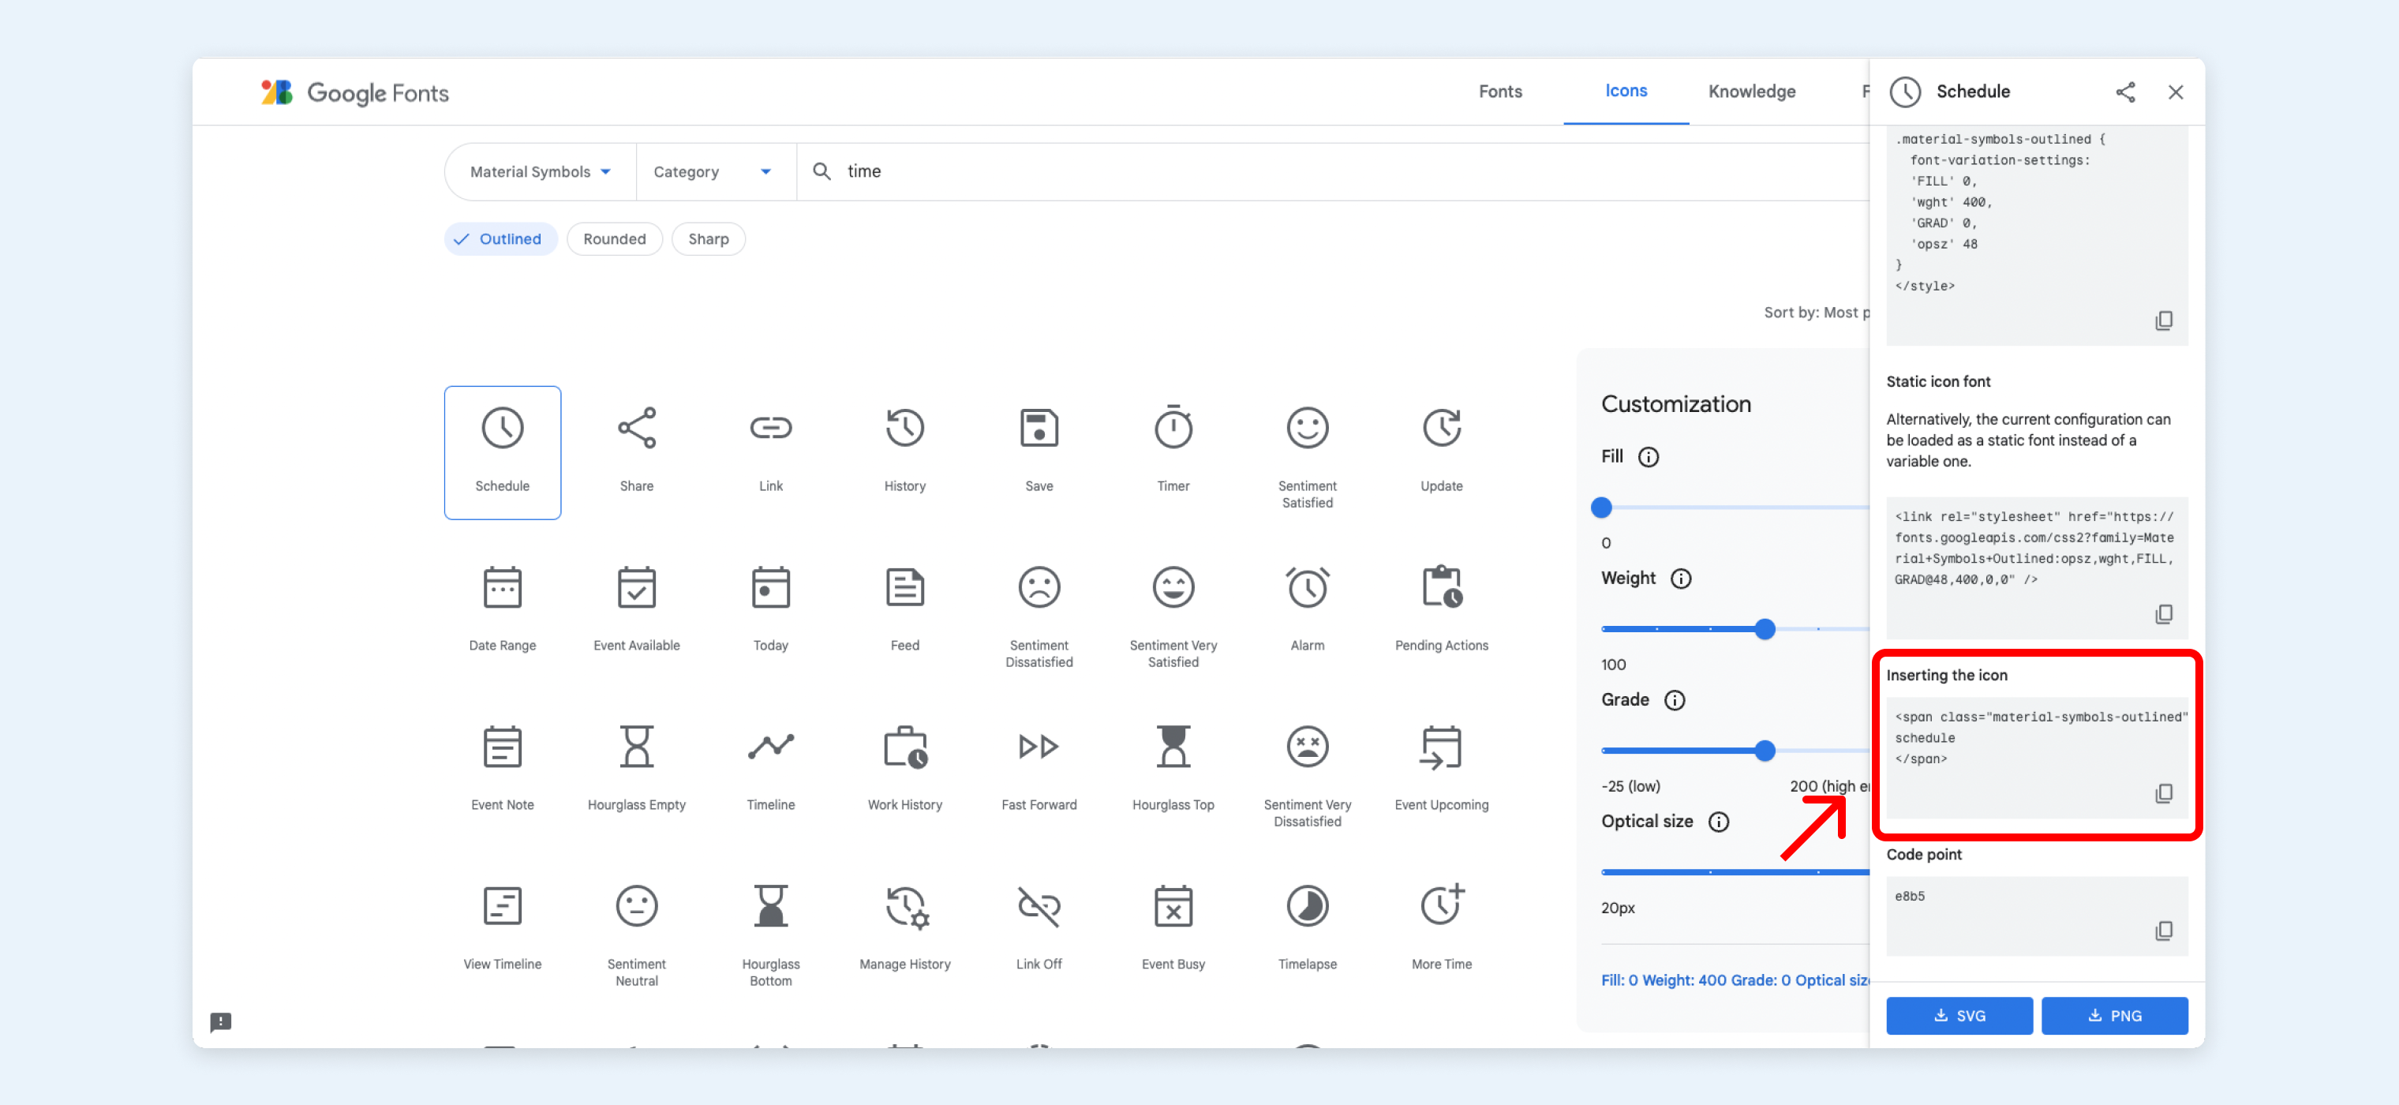Click the Manage History icon

(x=904, y=905)
